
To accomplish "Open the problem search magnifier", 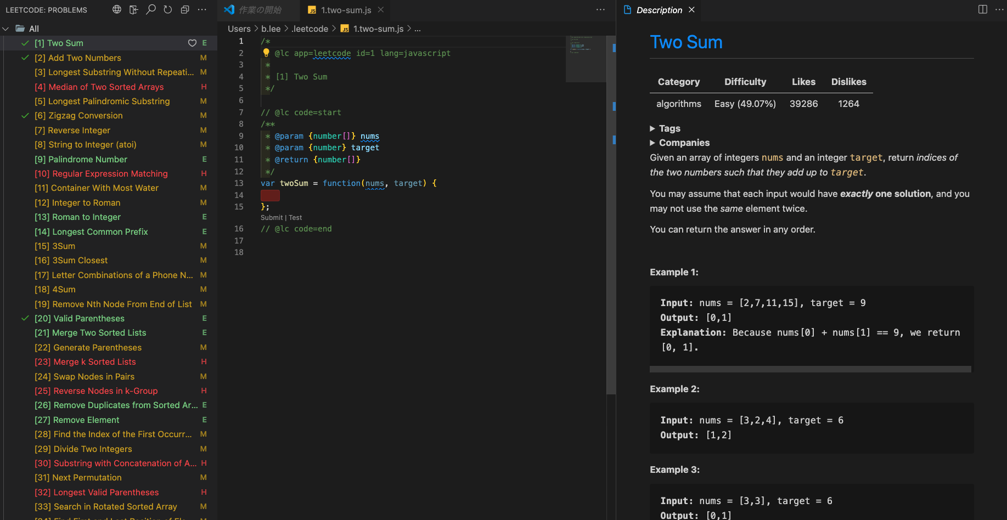I will tap(151, 9).
